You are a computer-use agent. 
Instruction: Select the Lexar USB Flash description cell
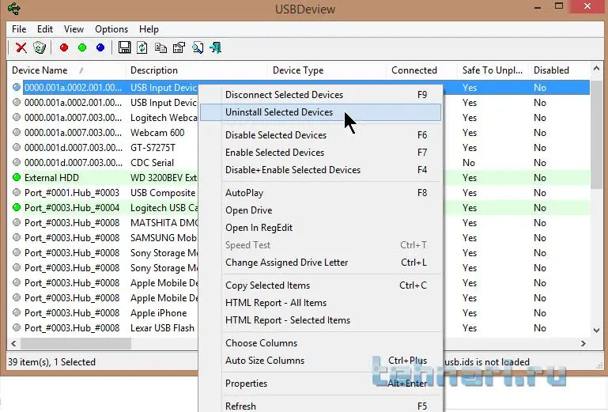[x=162, y=328]
